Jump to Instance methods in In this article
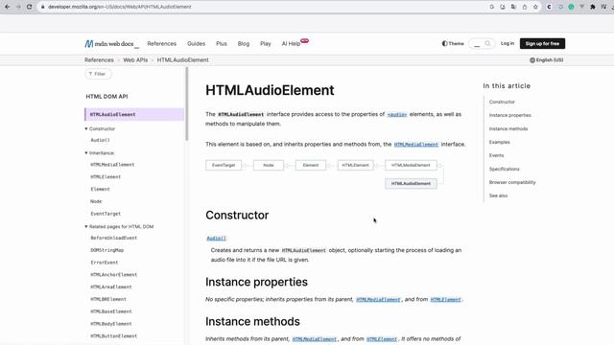The height and width of the screenshot is (345, 614). point(508,128)
